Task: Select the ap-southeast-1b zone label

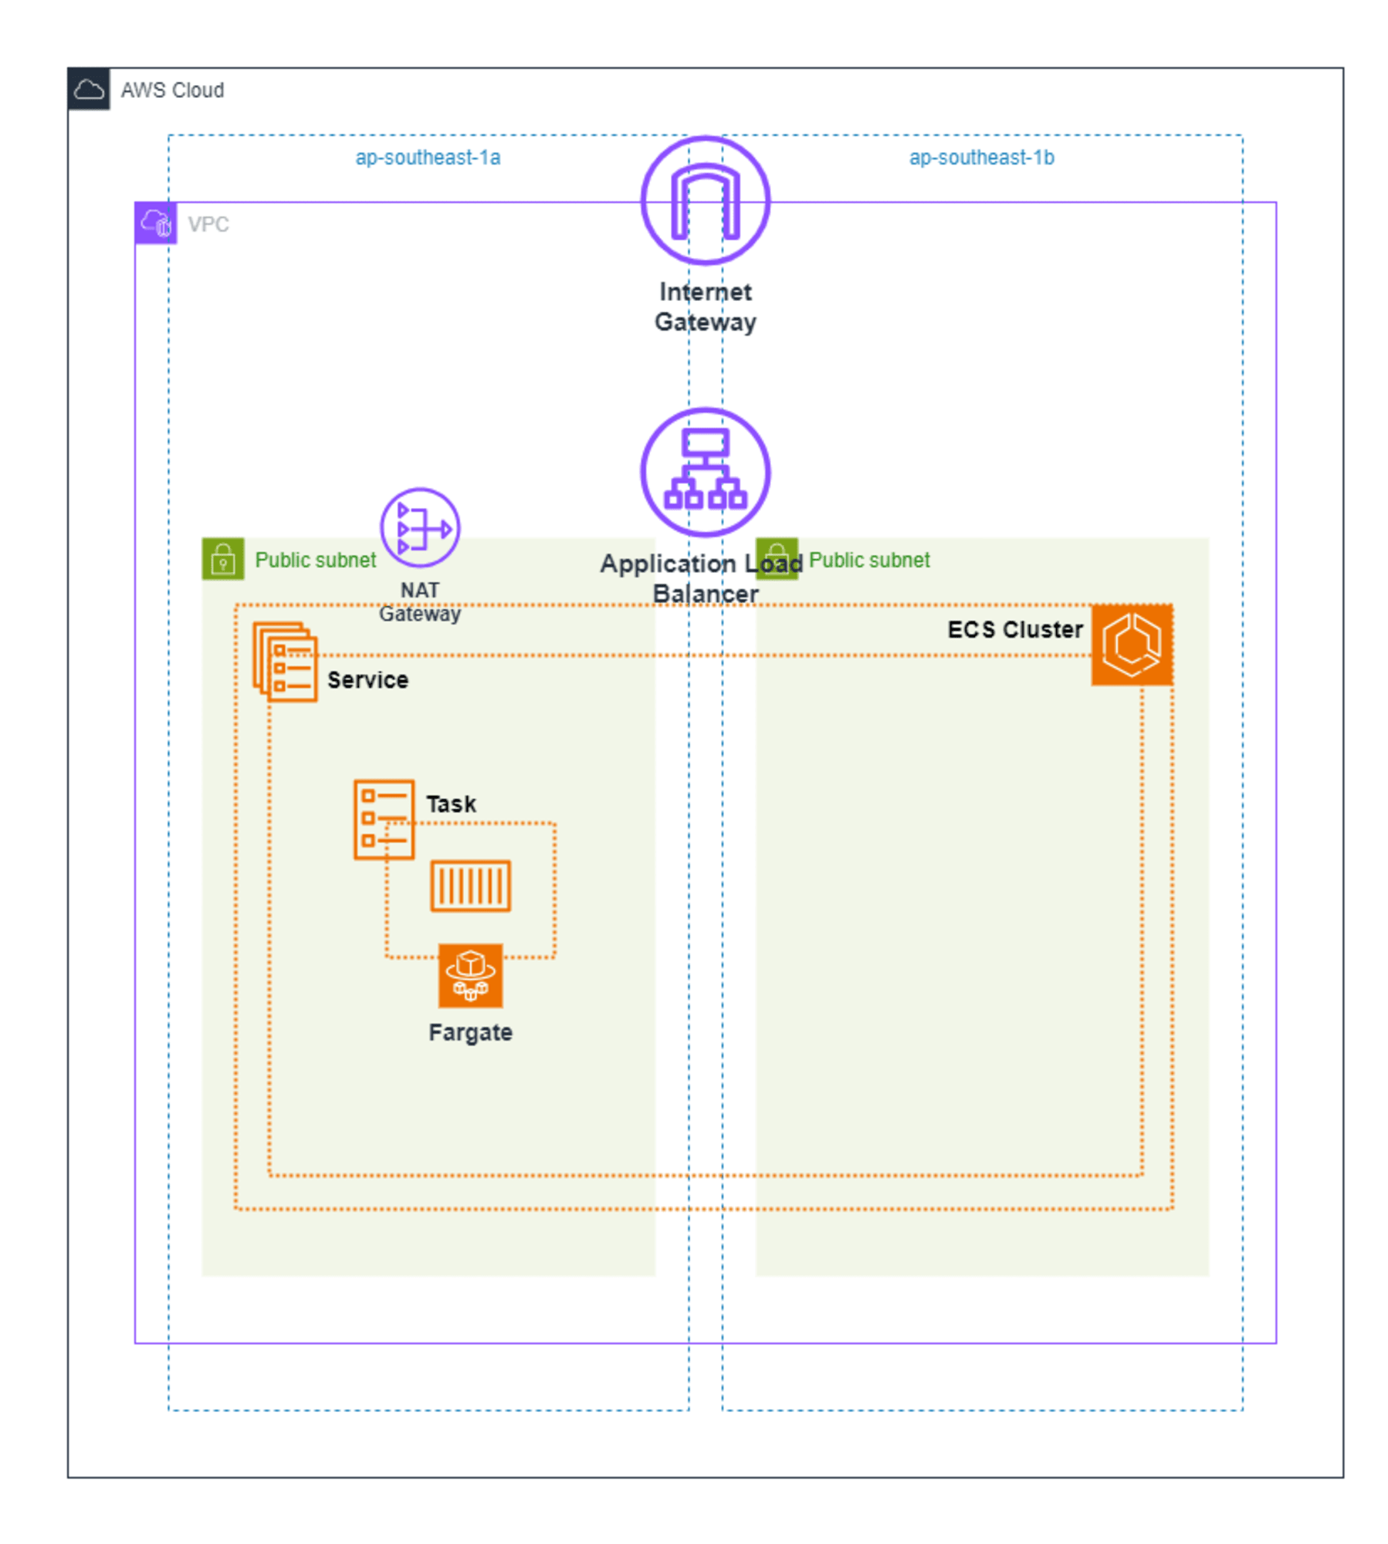Action: [x=981, y=157]
